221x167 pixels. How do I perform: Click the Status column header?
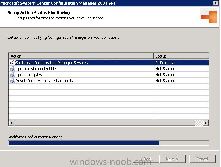tap(181, 56)
